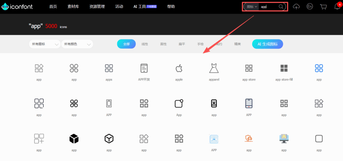This screenshot has width=343, height=161.
Task: Select the app store outline icon
Action: 249,68
